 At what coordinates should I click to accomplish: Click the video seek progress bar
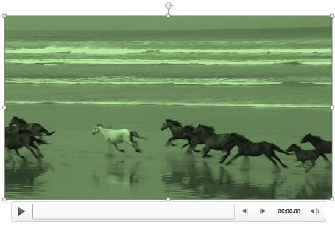click(134, 212)
